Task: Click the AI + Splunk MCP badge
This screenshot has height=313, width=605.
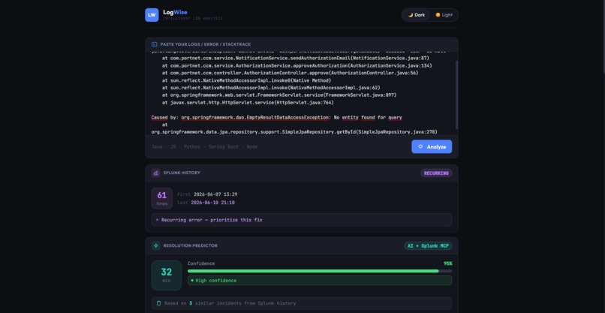Action: point(428,246)
